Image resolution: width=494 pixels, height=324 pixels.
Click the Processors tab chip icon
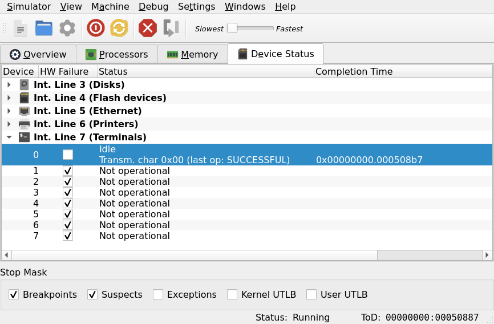click(x=91, y=55)
